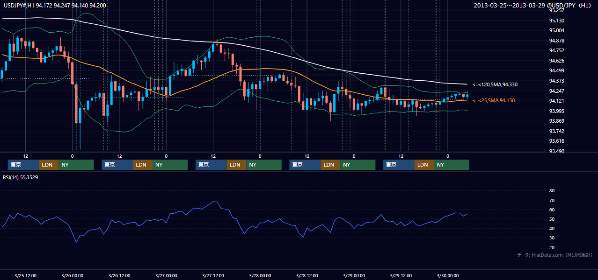Click price axis value 93.869

click(x=556, y=121)
